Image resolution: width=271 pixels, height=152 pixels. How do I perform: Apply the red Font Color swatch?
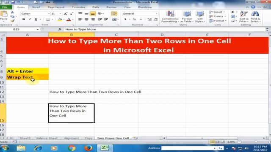point(69,19)
